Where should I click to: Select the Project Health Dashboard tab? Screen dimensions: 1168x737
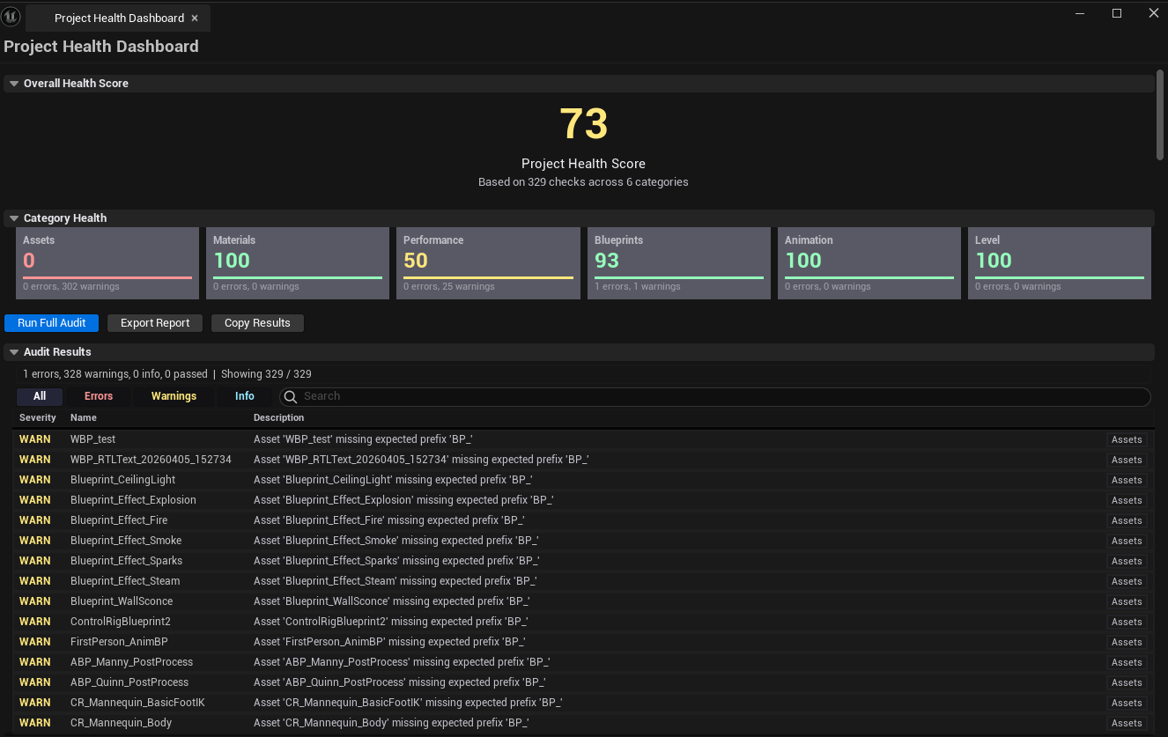[x=118, y=18]
